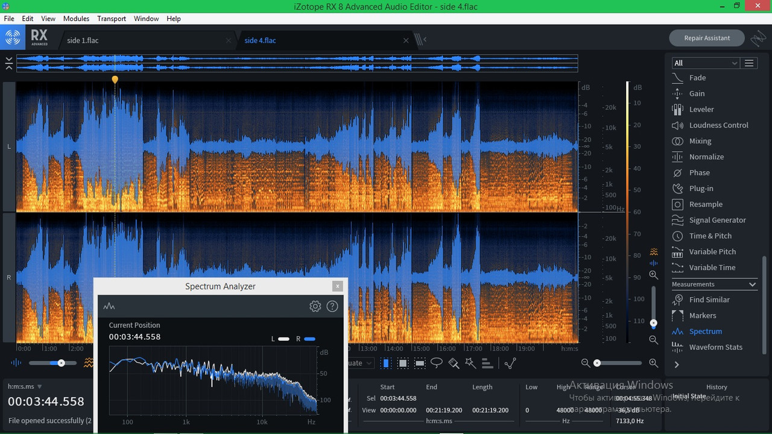Open Spectrum Analyzer help
Screen dimensions: 772x434
[x=332, y=306]
